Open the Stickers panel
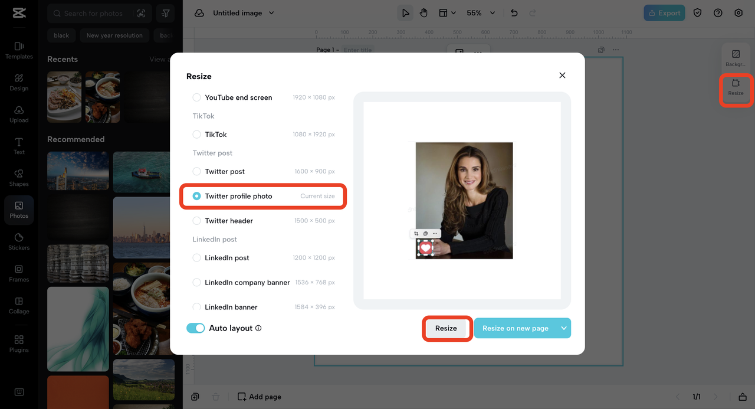 pyautogui.click(x=19, y=241)
